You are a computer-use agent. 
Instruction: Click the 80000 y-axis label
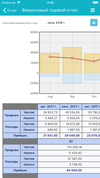[34, 32]
